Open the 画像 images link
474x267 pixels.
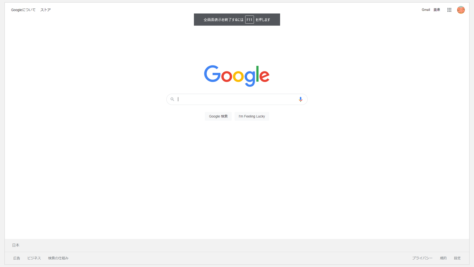click(437, 10)
